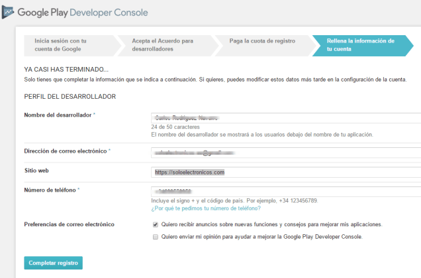
Task: Click the 'Preferencias de correo electrónico' label
Action: 69,224
